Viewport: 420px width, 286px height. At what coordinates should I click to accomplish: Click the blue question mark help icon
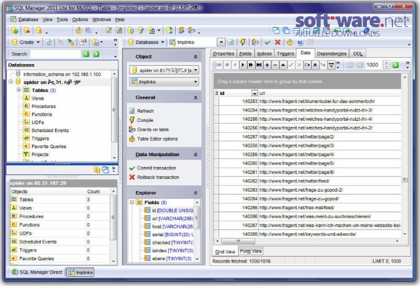point(300,42)
